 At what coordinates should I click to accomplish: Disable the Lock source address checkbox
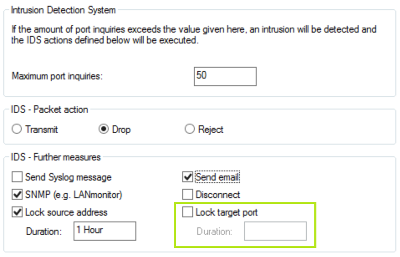[x=17, y=212]
